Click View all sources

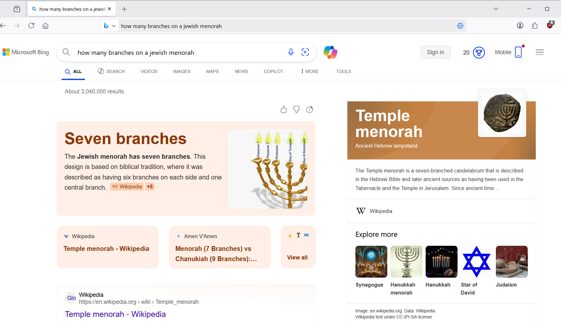click(x=297, y=257)
